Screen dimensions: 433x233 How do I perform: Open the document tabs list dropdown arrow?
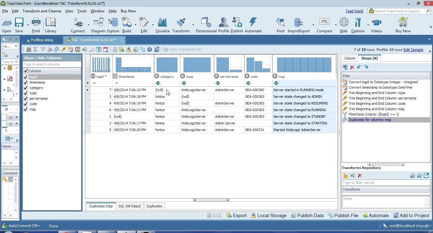[x=429, y=40]
